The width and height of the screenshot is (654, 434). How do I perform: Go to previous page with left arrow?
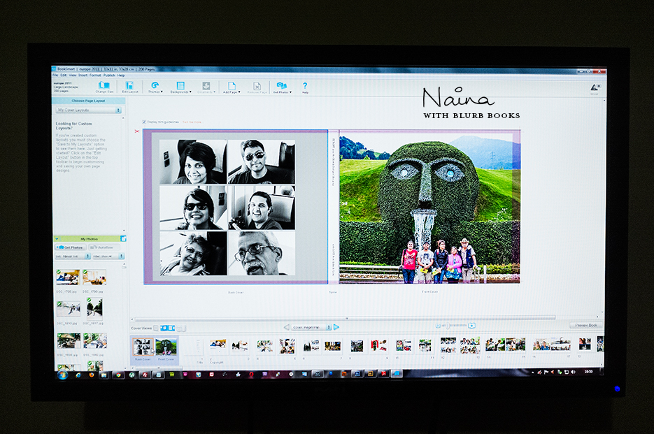pos(286,327)
